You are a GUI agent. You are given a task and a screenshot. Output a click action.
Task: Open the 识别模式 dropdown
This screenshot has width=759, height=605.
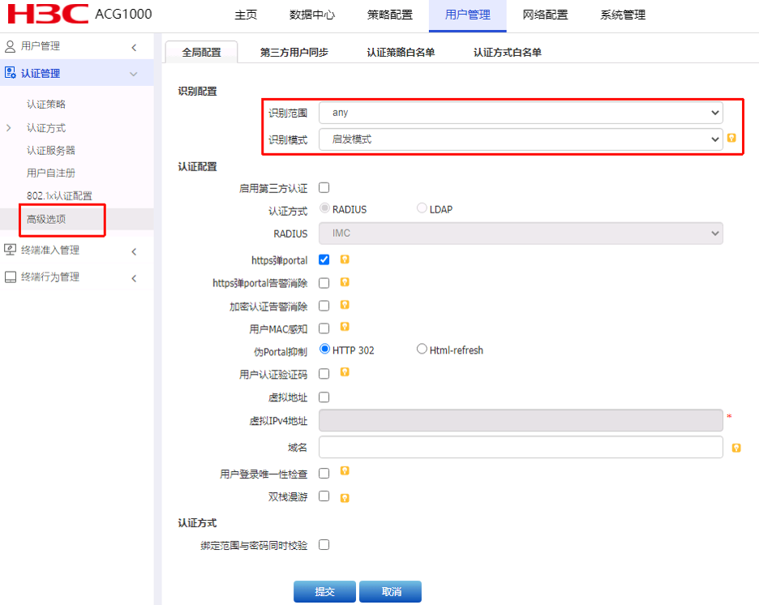[x=521, y=139]
